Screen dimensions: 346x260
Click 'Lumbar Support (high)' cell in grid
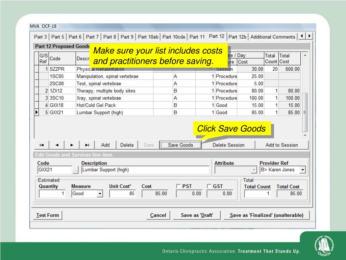pyautogui.click(x=115, y=112)
